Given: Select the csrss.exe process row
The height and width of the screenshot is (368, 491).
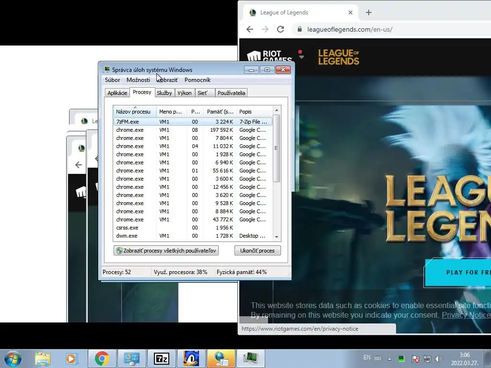Looking at the screenshot, I should click(193, 228).
